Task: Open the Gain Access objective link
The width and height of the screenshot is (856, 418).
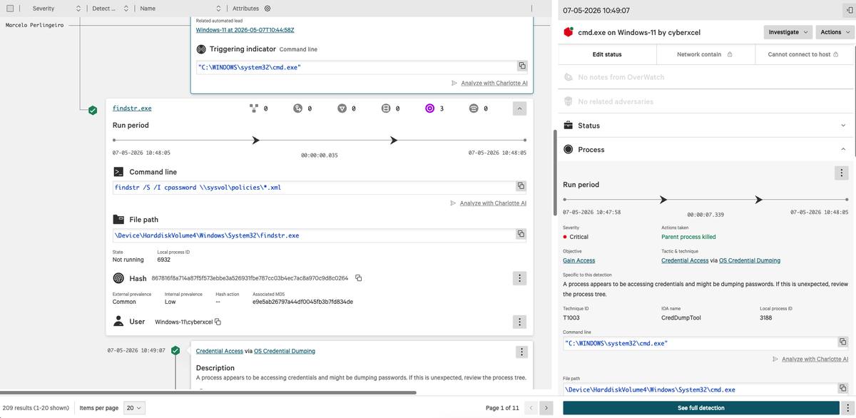Action: [579, 260]
